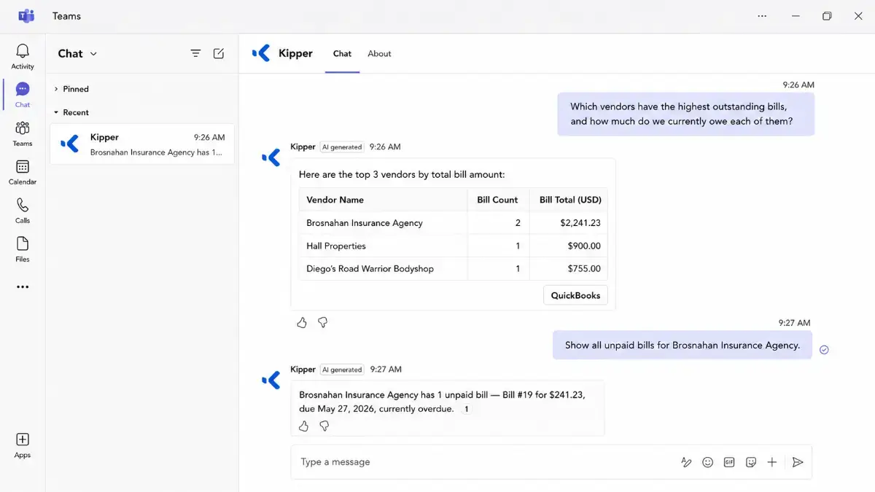This screenshot has height=492, width=875.
Task: Open the Apps plus icon
Action: coord(23,440)
